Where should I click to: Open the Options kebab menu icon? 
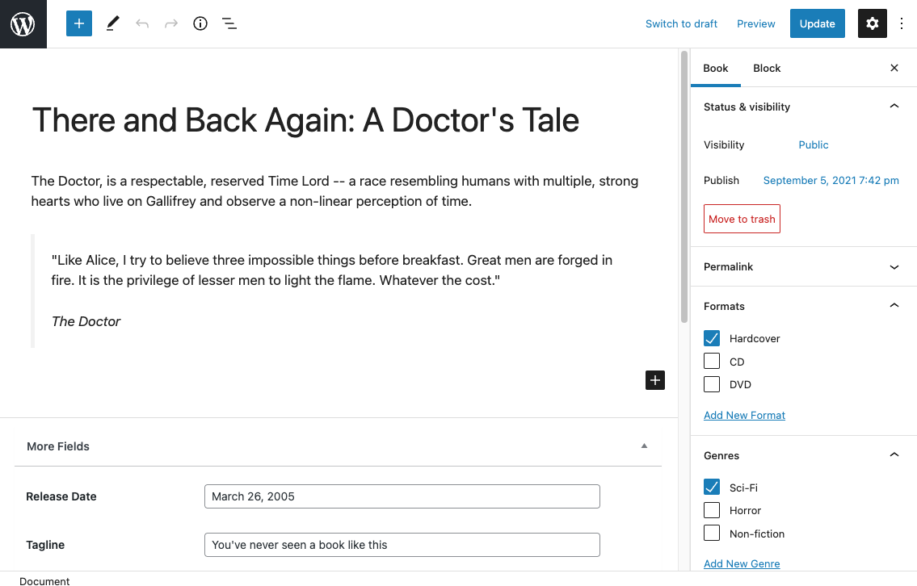902,23
